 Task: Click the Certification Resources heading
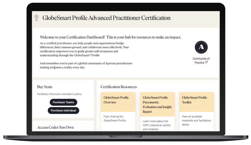119,87
